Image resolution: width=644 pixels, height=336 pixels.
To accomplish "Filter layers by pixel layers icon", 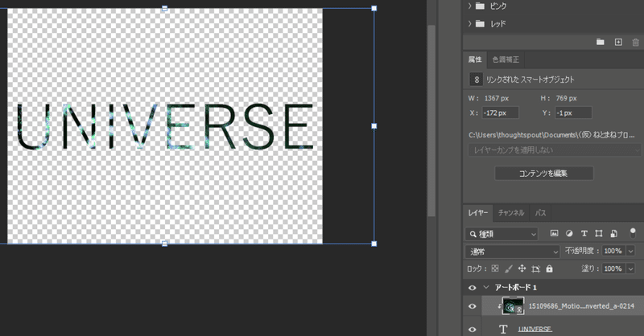I will 554,233.
